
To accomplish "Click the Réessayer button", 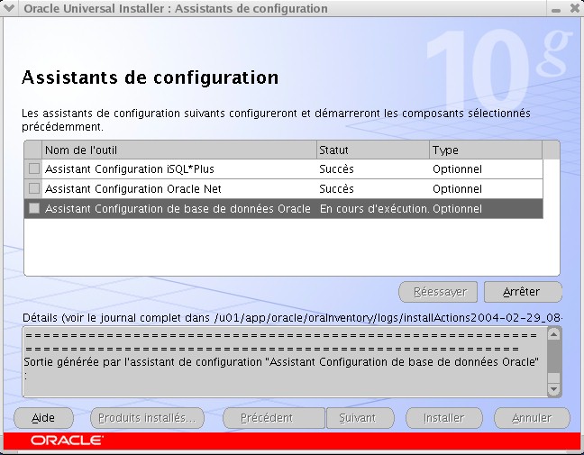I will (439, 292).
